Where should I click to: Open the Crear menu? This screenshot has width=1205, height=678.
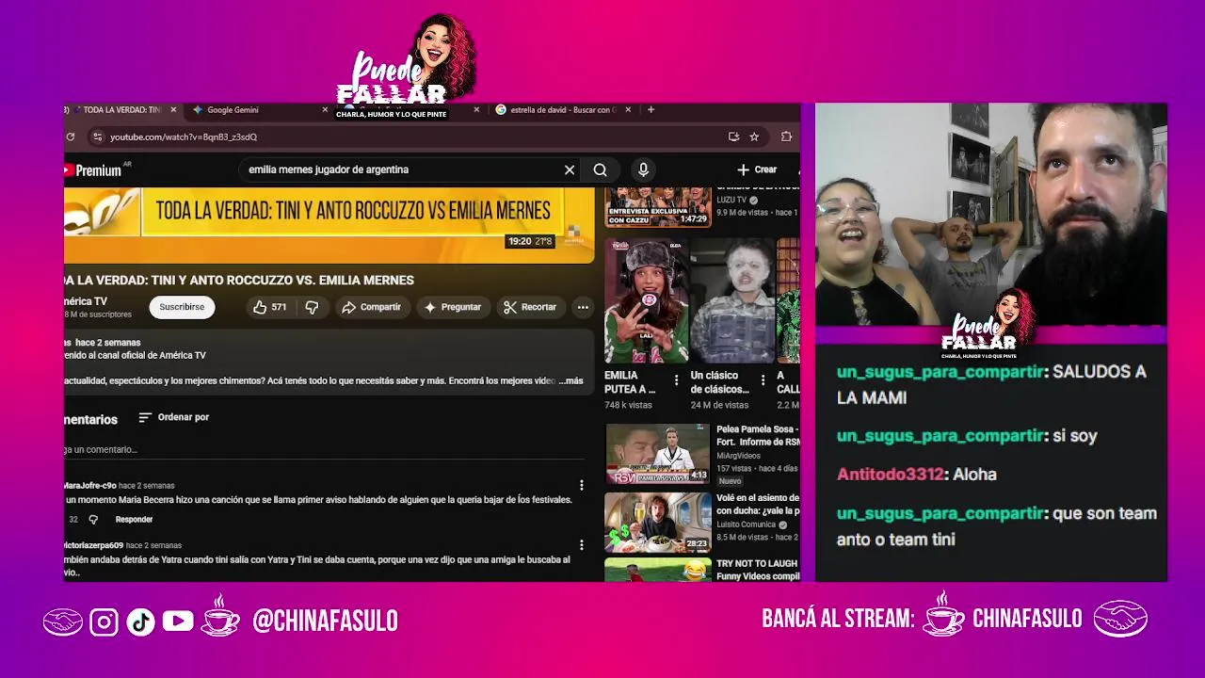(x=758, y=170)
